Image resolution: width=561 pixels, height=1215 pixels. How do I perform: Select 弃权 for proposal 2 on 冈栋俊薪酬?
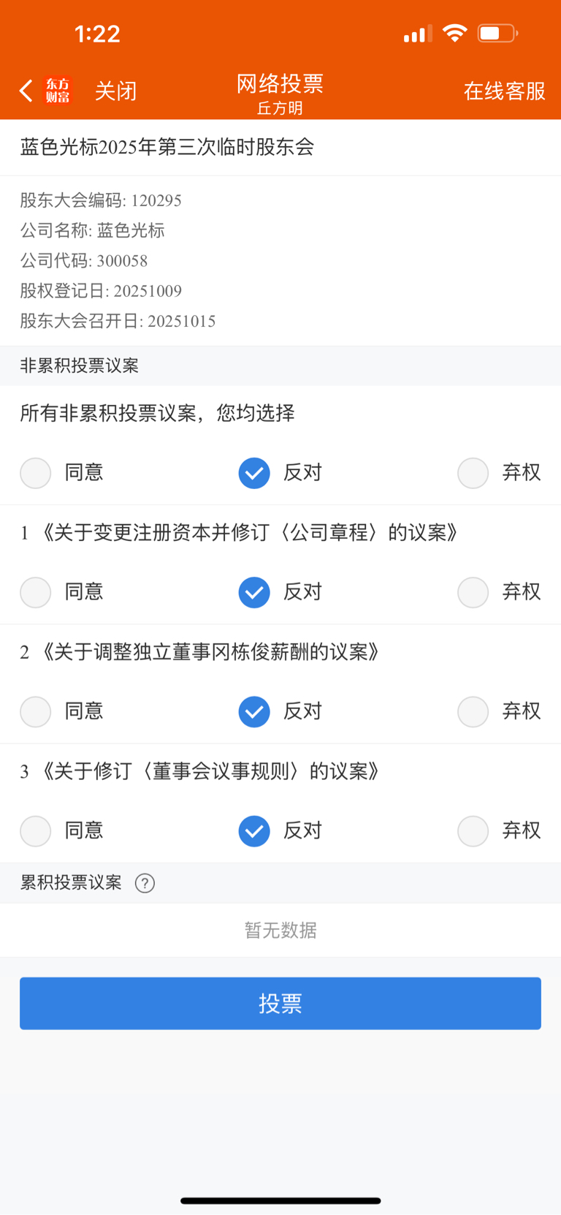click(473, 711)
